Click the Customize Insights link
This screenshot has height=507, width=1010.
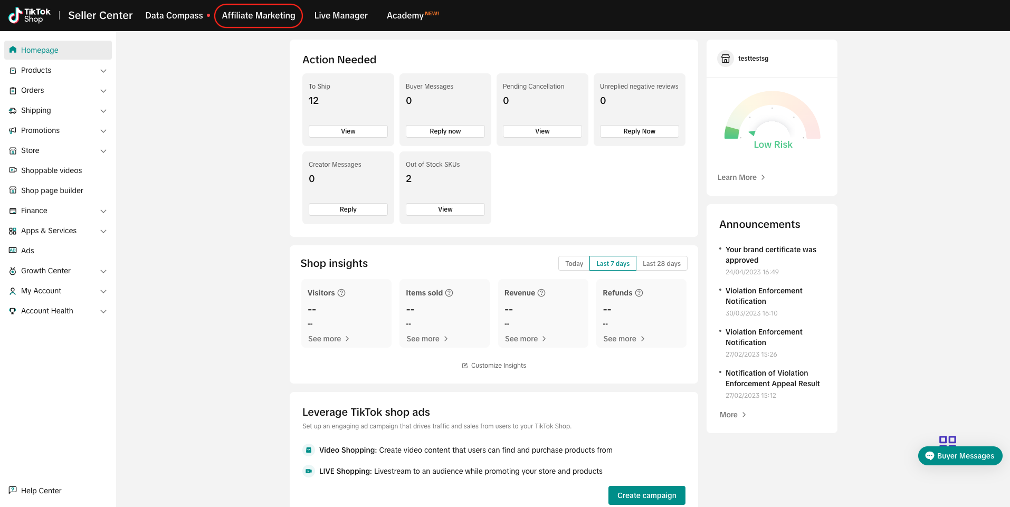point(494,366)
